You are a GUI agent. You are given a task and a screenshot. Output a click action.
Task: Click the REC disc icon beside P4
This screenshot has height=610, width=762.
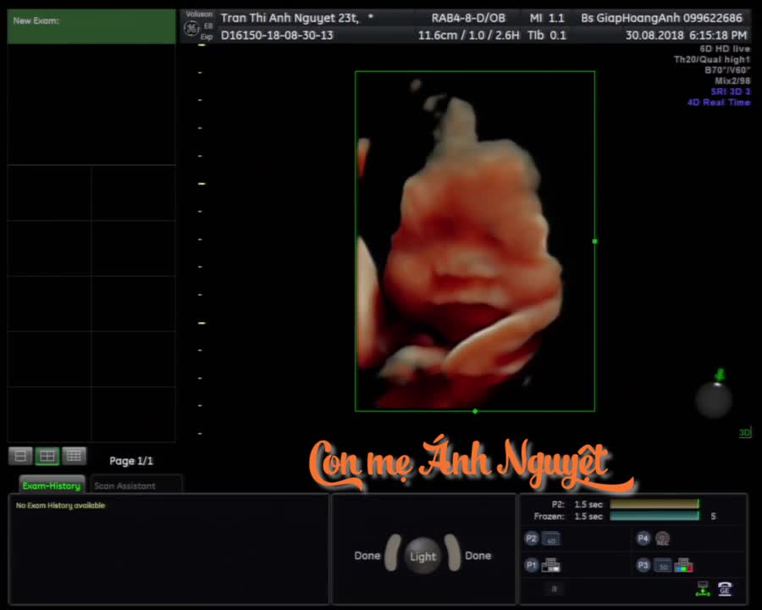click(x=662, y=538)
